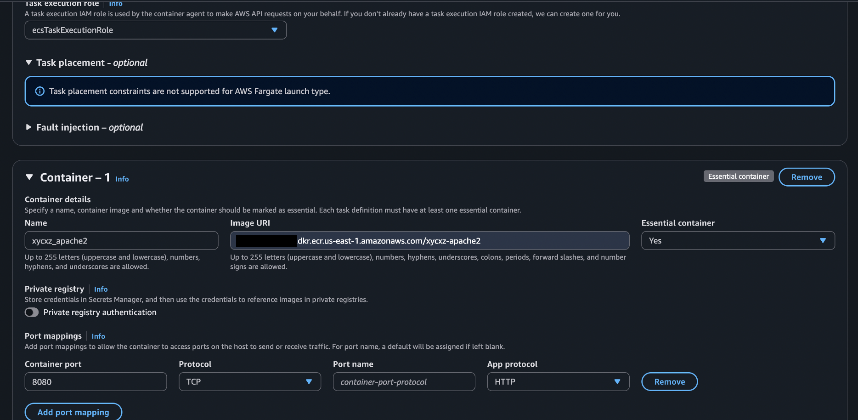Remove Container 1 with the Remove button
Screen dimensions: 858x420
pyautogui.click(x=806, y=177)
